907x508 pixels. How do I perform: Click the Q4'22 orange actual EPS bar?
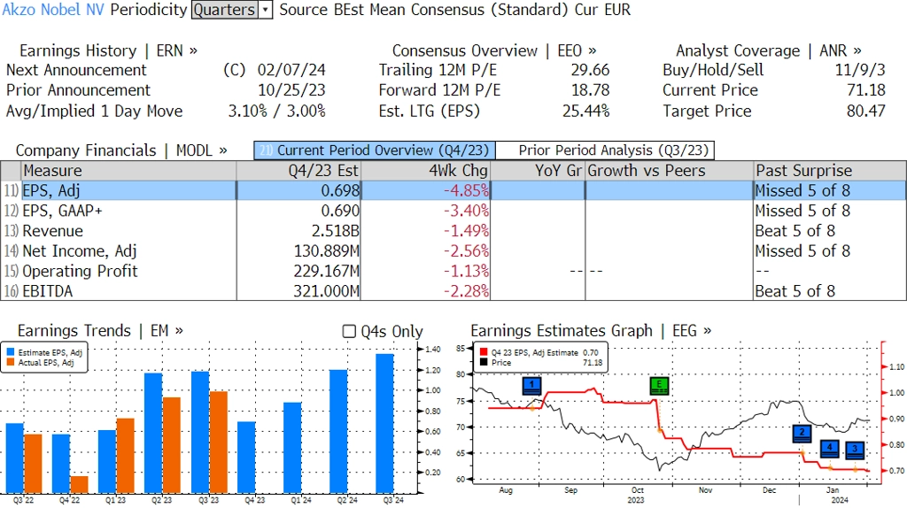[x=79, y=484]
